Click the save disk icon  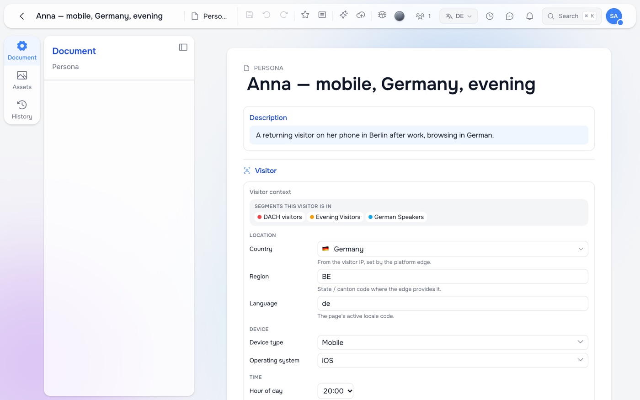click(x=250, y=15)
